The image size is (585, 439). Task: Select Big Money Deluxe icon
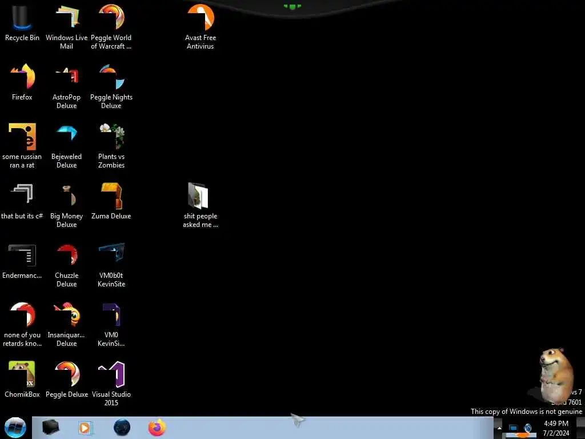point(66,205)
